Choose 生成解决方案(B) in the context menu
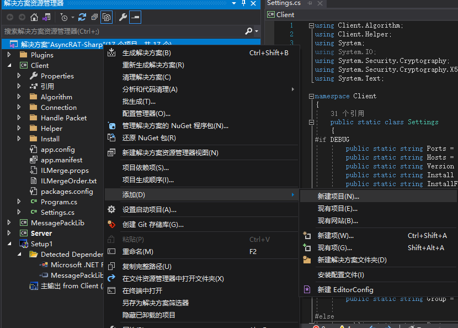 tap(146, 53)
